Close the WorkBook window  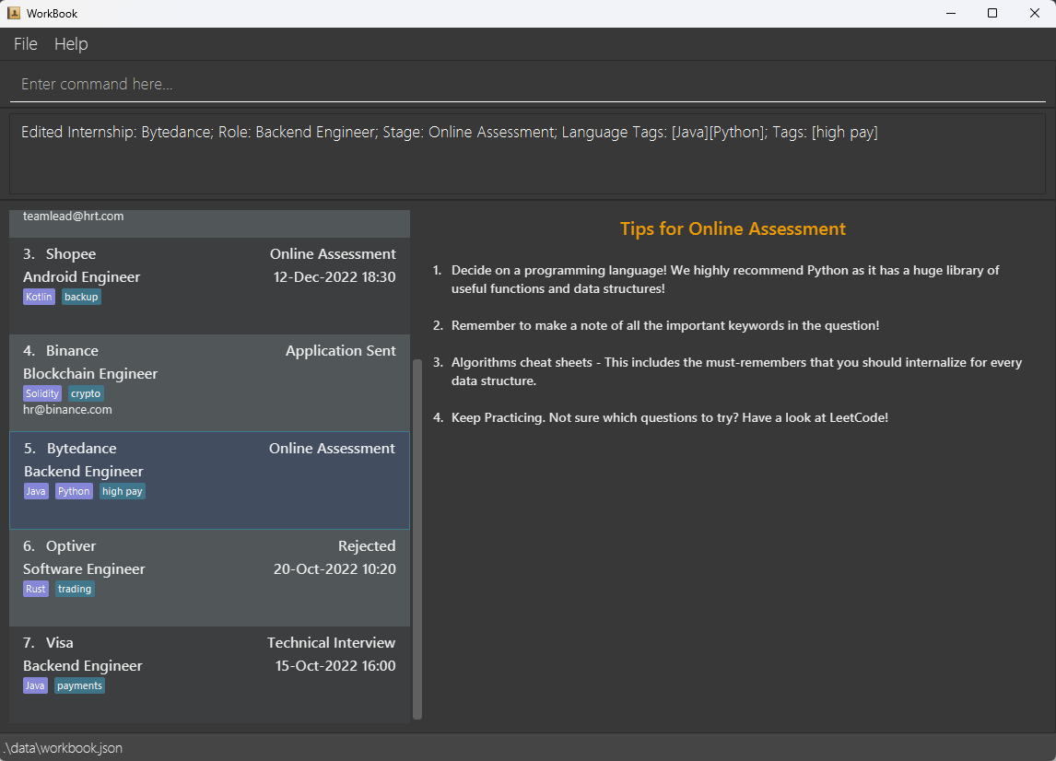1035,14
